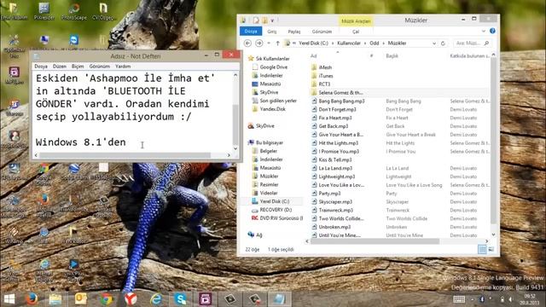Click Kullanıcılar in address breadcrumb
Image resolution: width=546 pixels, height=307 pixels.
(x=349, y=43)
